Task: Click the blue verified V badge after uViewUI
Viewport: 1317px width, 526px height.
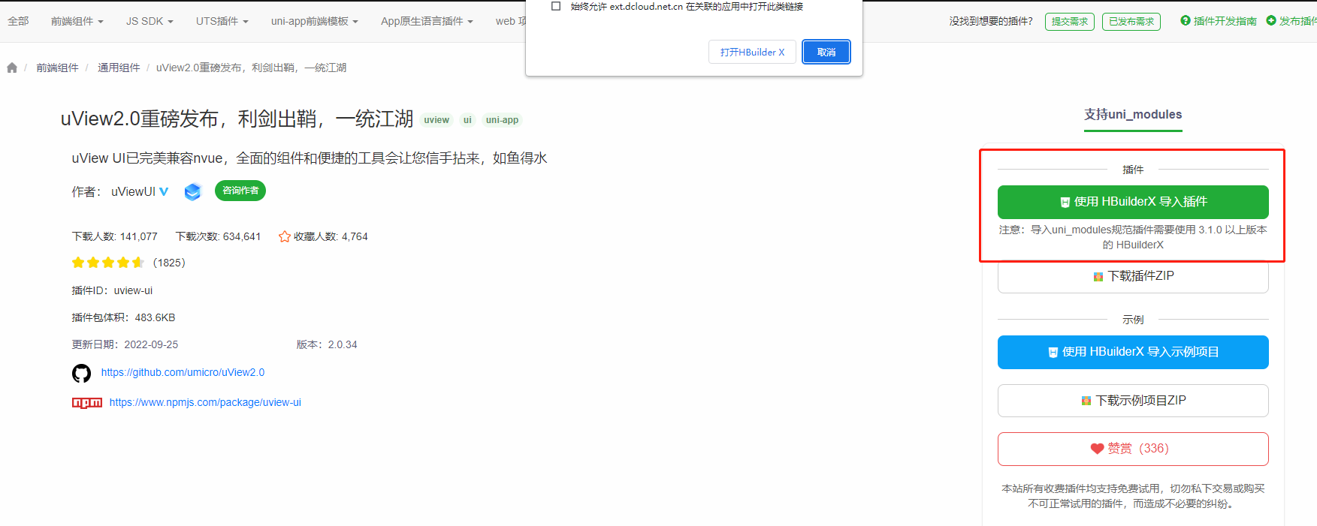Action: click(x=164, y=191)
